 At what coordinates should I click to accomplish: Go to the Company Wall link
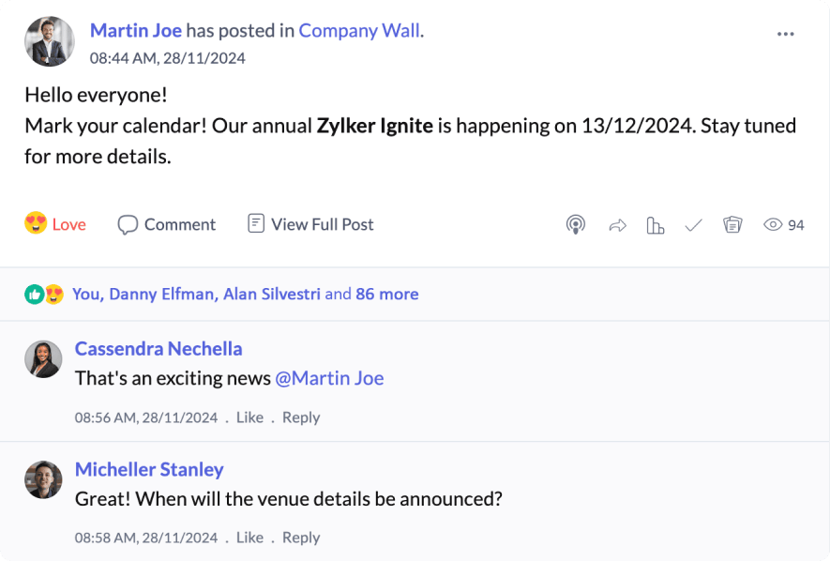click(359, 30)
